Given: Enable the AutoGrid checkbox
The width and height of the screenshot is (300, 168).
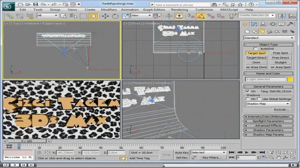Looking at the screenshot, I should (255, 49).
